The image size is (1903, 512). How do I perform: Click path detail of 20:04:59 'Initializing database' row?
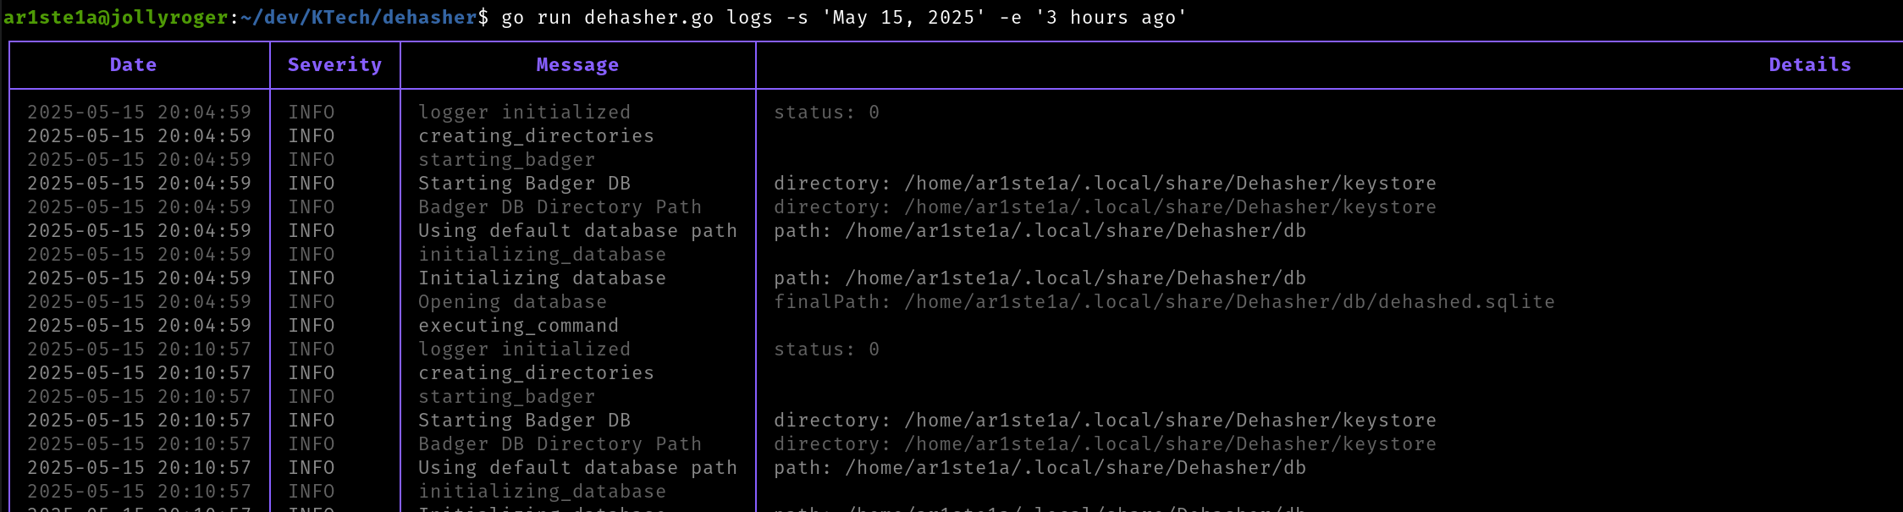coord(1040,278)
